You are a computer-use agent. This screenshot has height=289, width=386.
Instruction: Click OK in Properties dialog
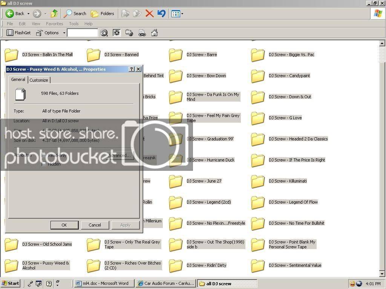coord(64,225)
